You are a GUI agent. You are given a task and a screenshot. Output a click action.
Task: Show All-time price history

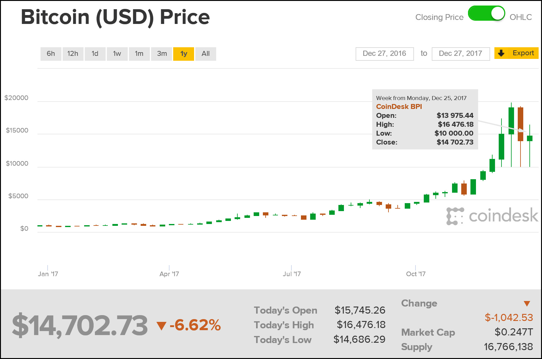(x=205, y=54)
